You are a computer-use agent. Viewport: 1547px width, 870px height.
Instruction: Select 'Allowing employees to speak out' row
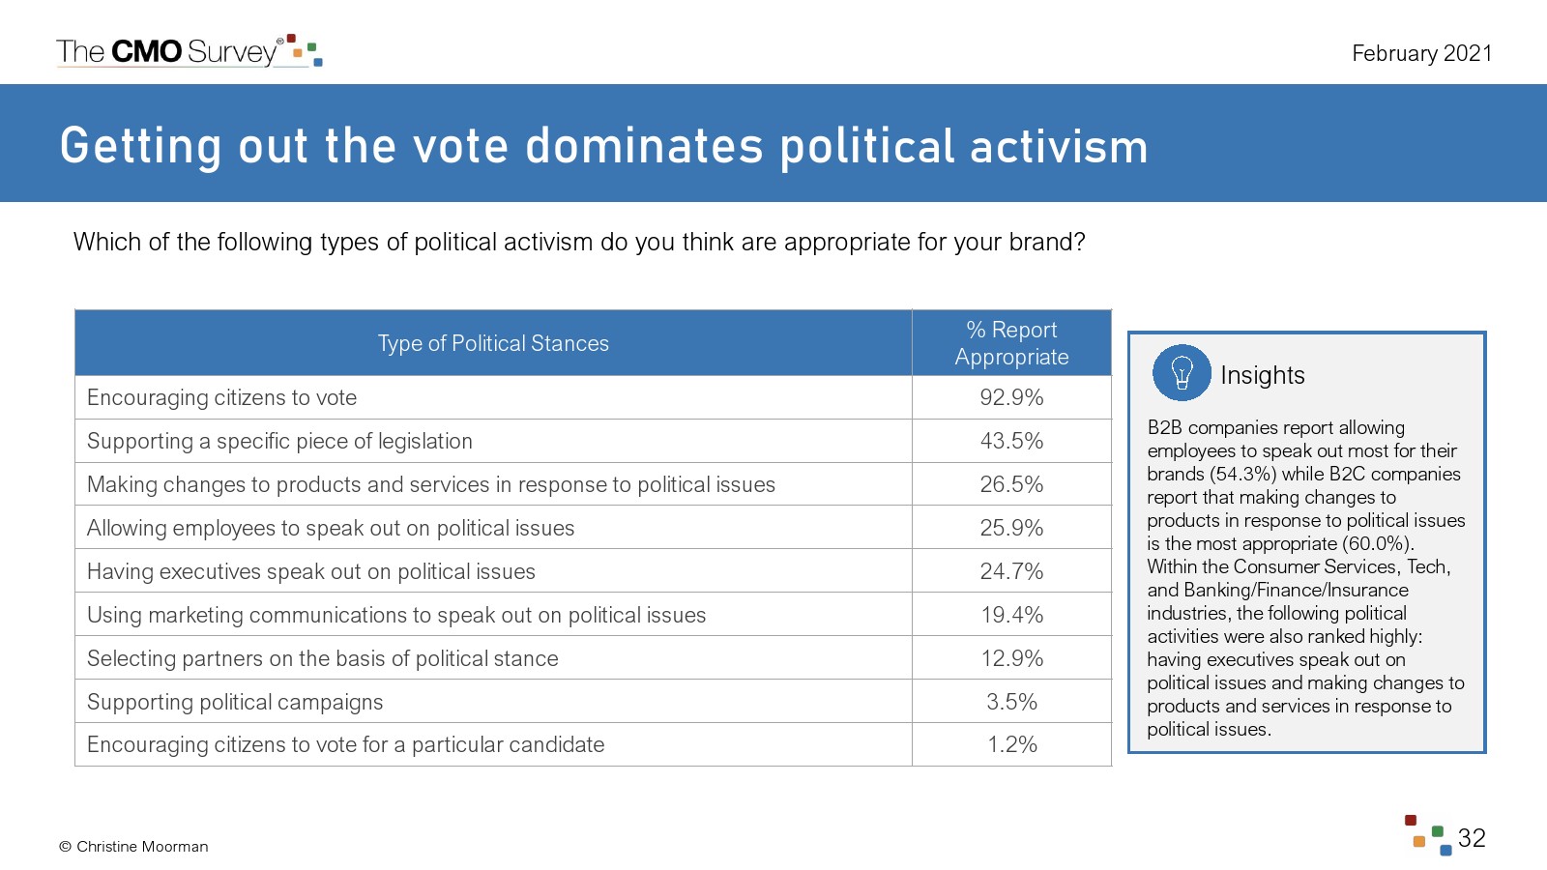coord(331,528)
